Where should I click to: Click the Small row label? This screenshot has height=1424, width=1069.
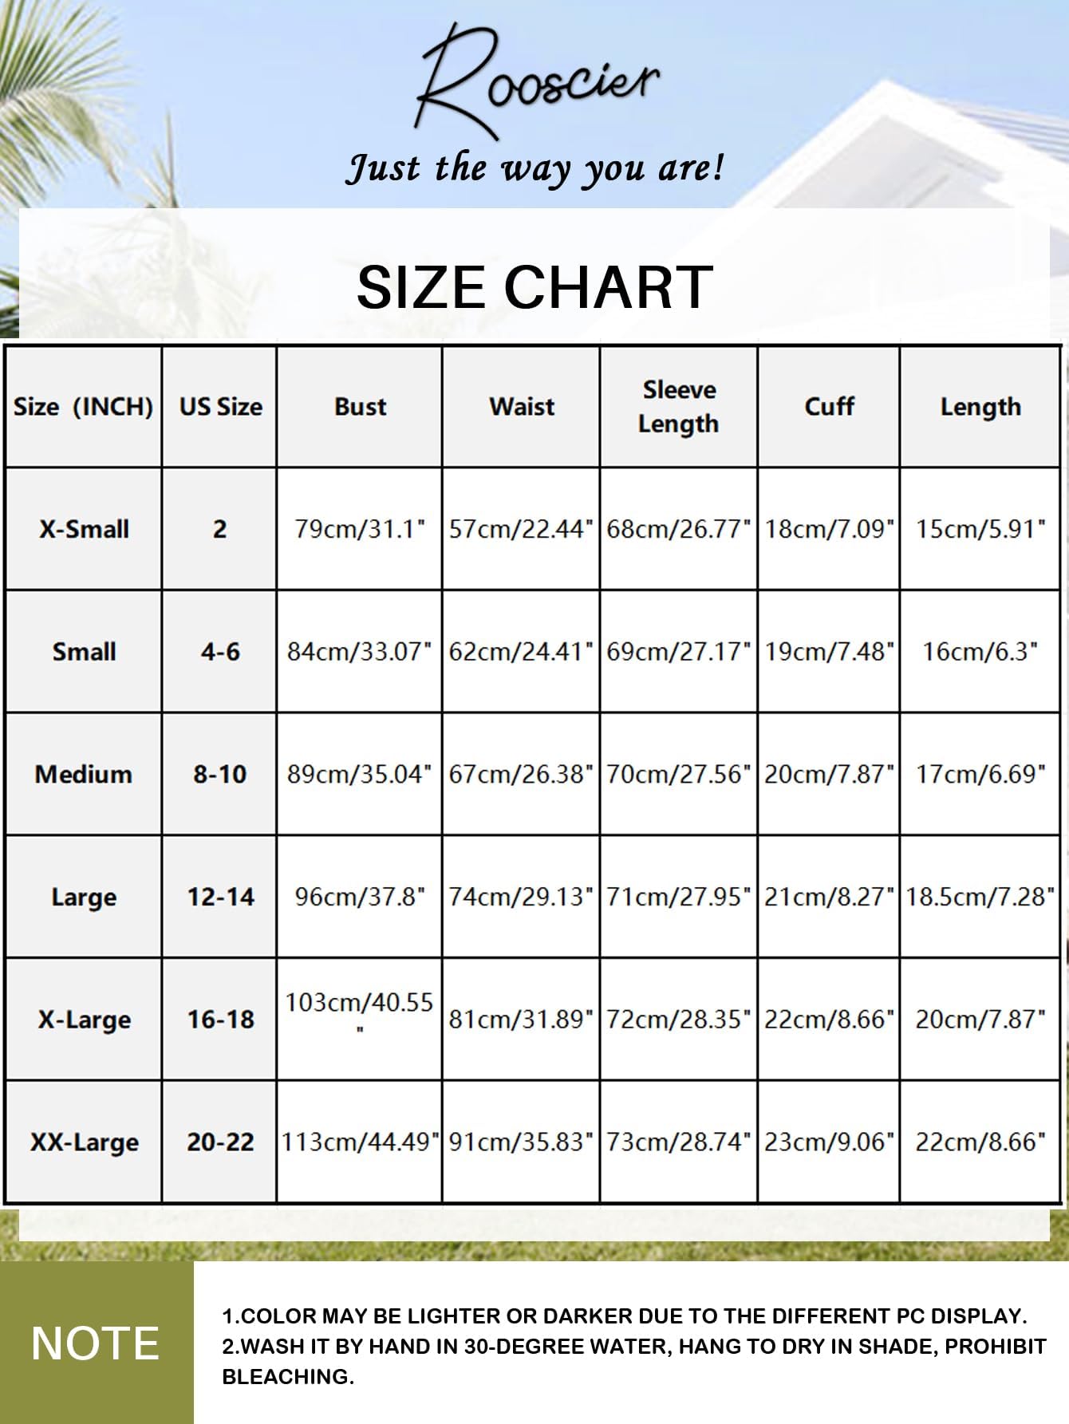point(84,652)
